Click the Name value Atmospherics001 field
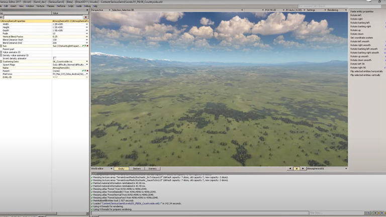The height and width of the screenshot is (217, 386). click(x=70, y=68)
